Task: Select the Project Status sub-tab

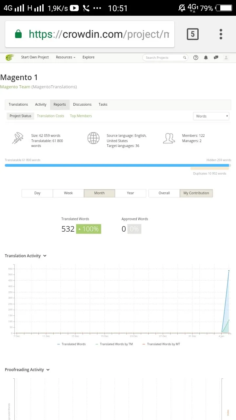Action: click(x=20, y=116)
